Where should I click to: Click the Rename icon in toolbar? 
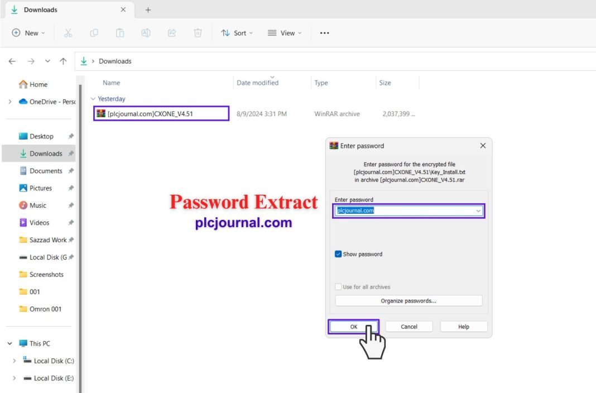146,33
